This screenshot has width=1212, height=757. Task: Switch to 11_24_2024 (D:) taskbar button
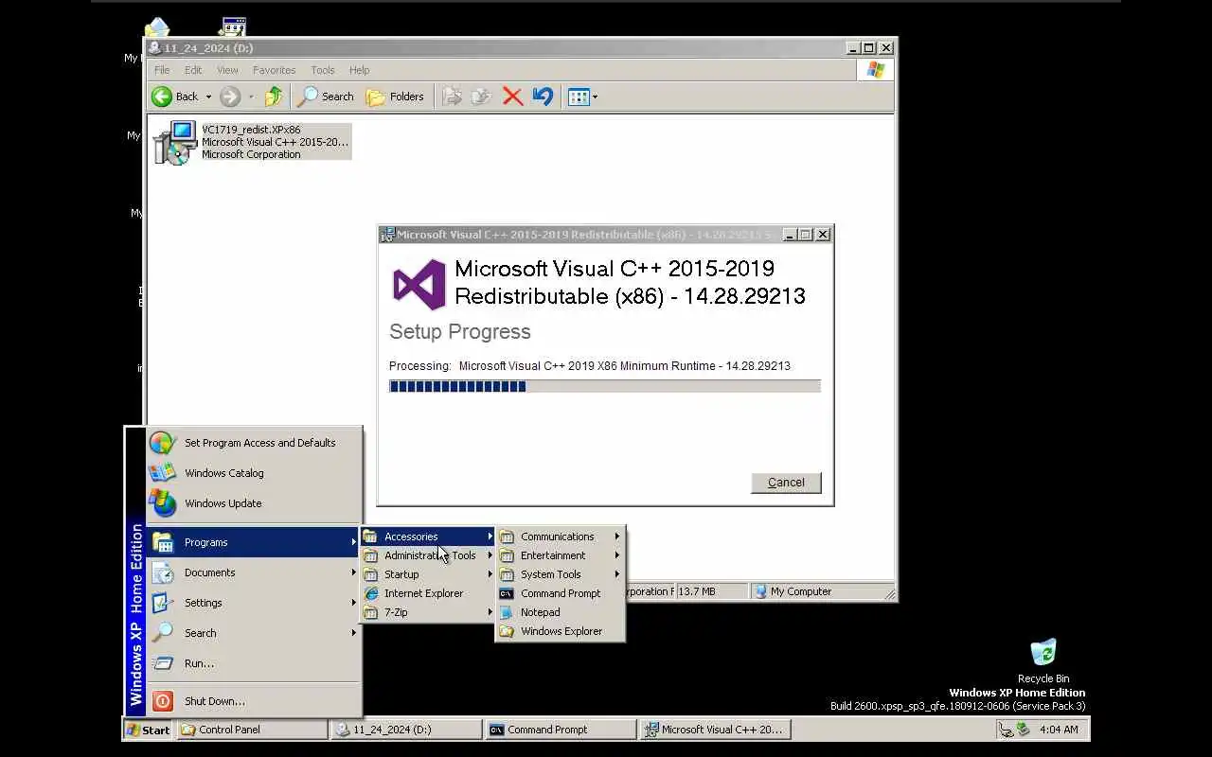407,730
